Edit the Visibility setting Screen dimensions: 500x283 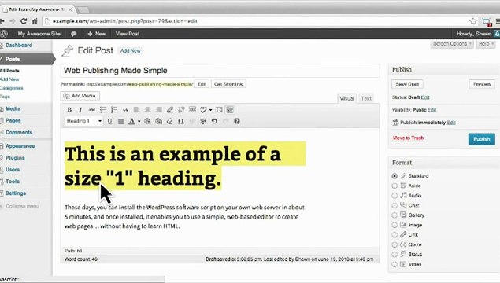pos(431,110)
